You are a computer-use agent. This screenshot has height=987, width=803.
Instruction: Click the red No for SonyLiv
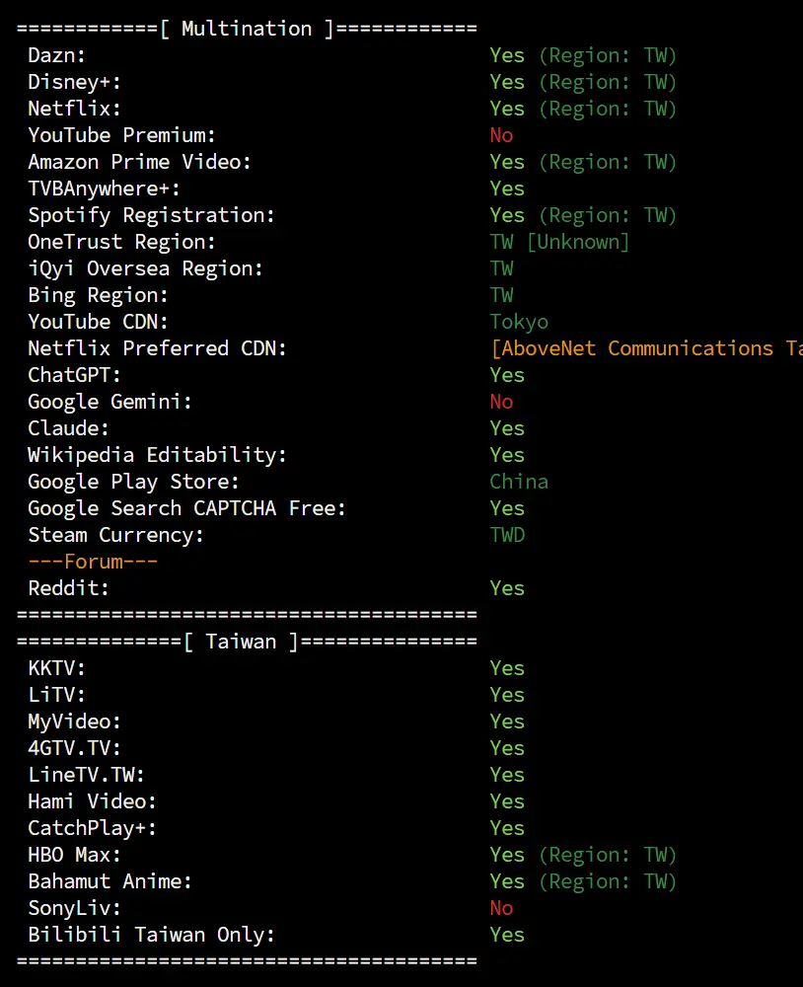pyautogui.click(x=501, y=908)
